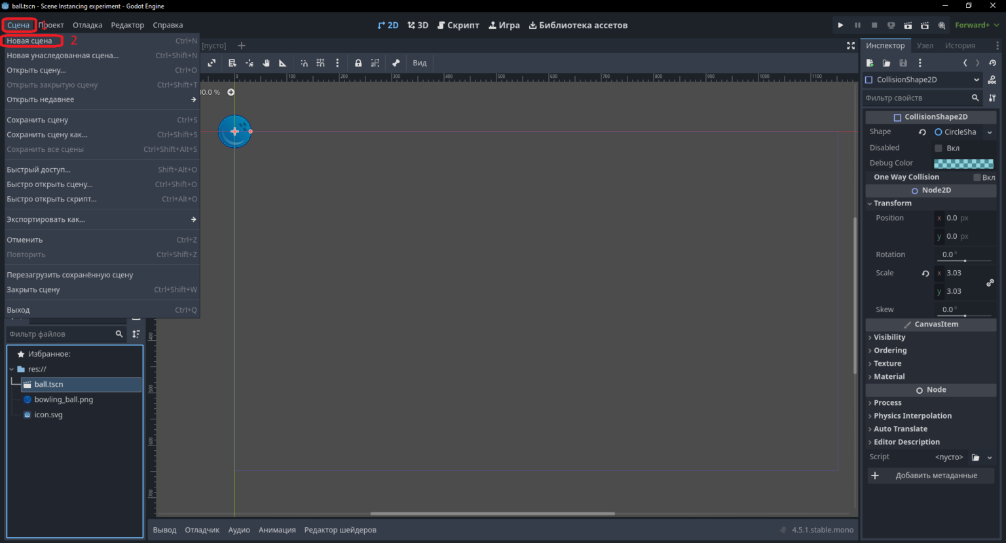The width and height of the screenshot is (1006, 543).
Task: Open the dock options dots beside История
Action: tap(997, 45)
